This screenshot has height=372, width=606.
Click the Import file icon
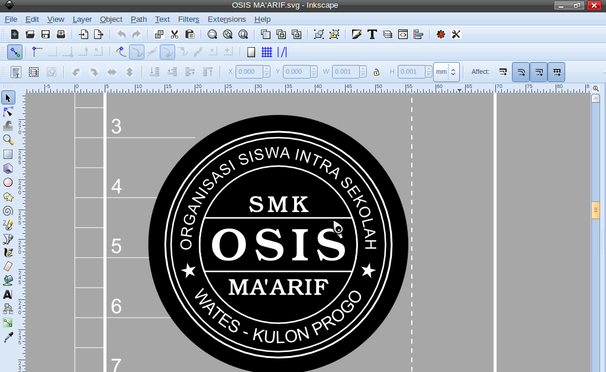click(x=83, y=34)
